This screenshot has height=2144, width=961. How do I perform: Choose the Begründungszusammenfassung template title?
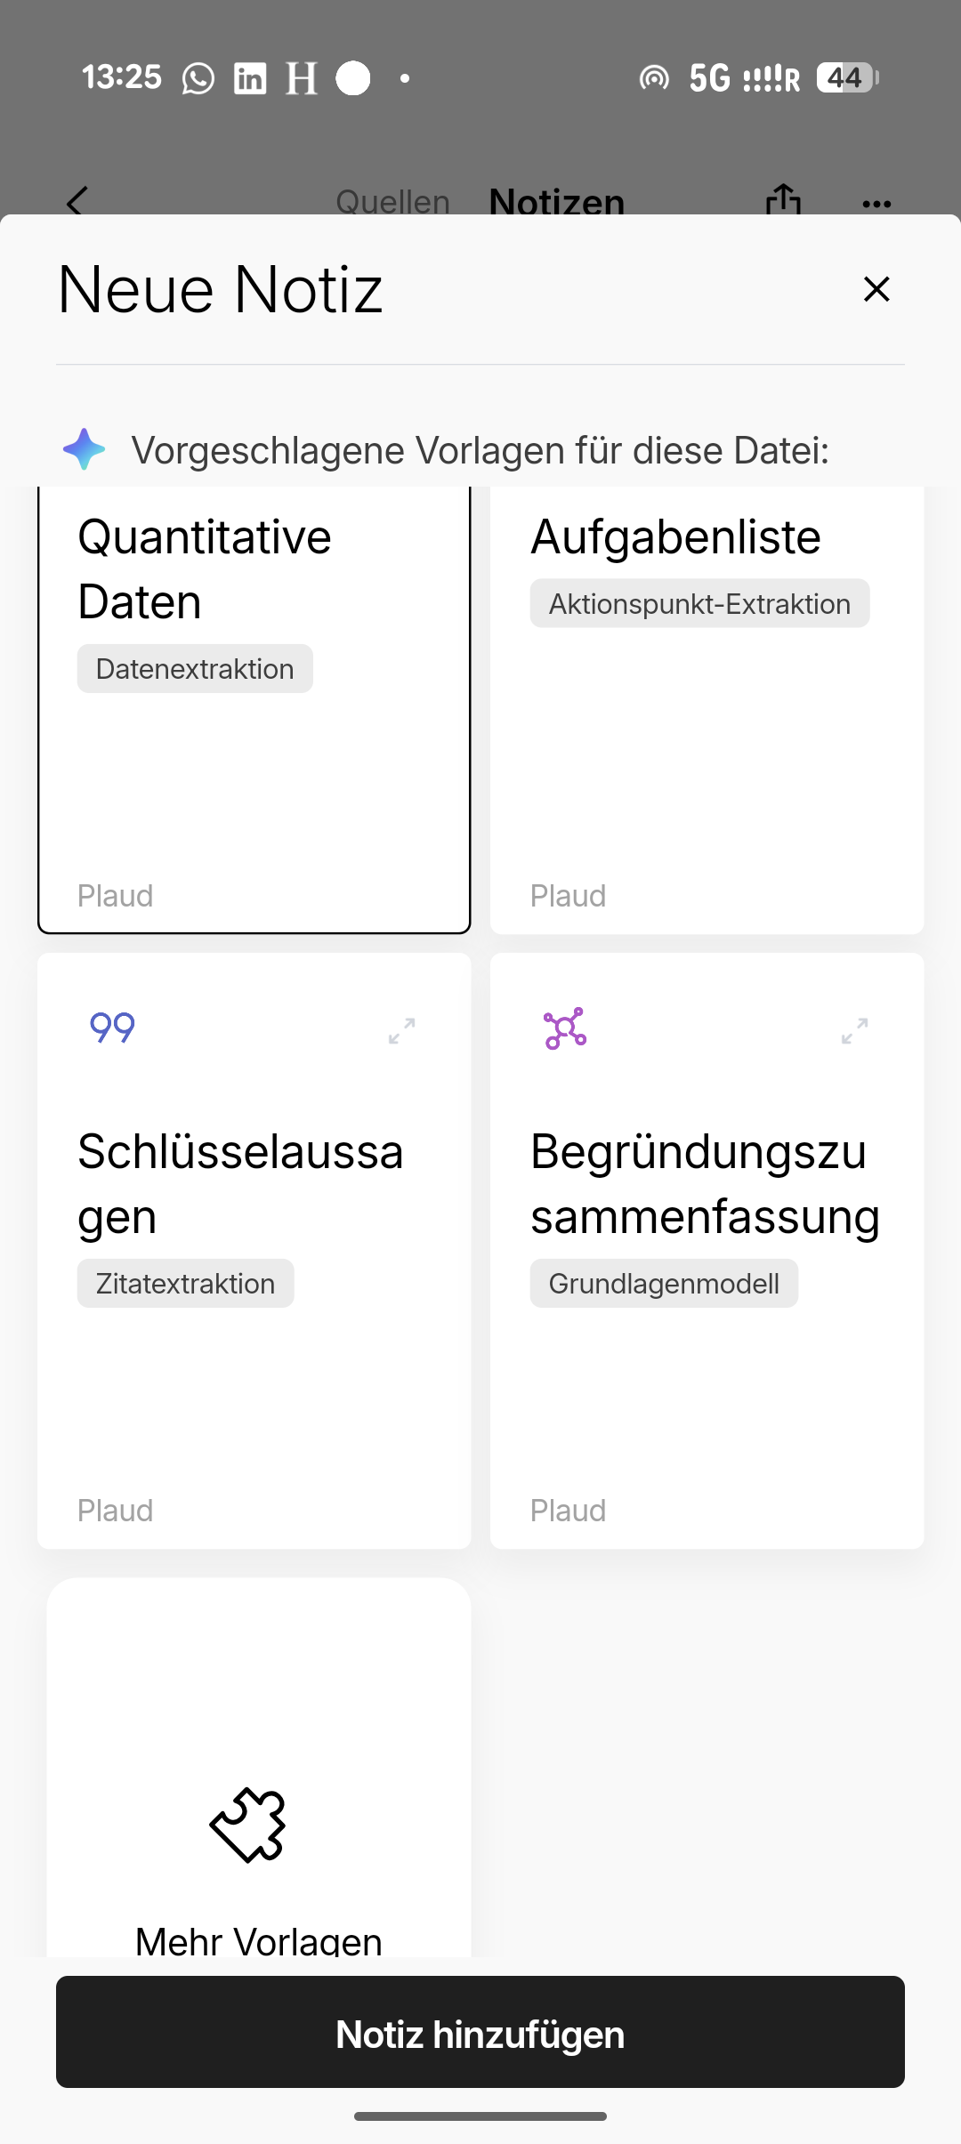pos(705,1183)
